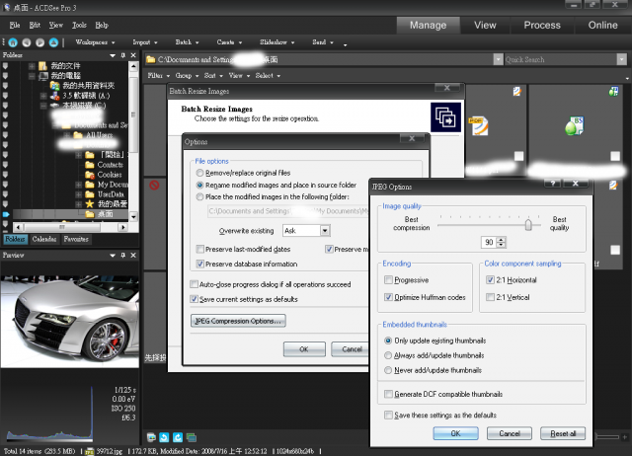Switch to the View mode tab
Screen dimensions: 632x456
[485, 25]
